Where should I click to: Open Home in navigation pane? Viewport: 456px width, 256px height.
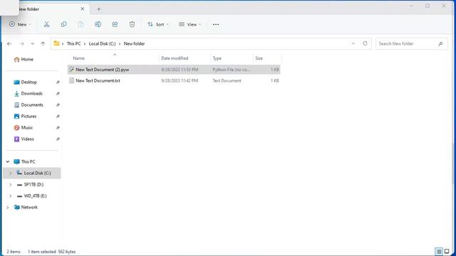coord(24,59)
